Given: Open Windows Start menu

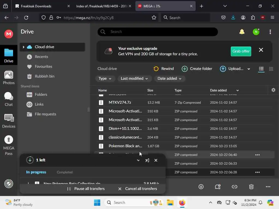Looking at the screenshot, I should coord(97,202).
